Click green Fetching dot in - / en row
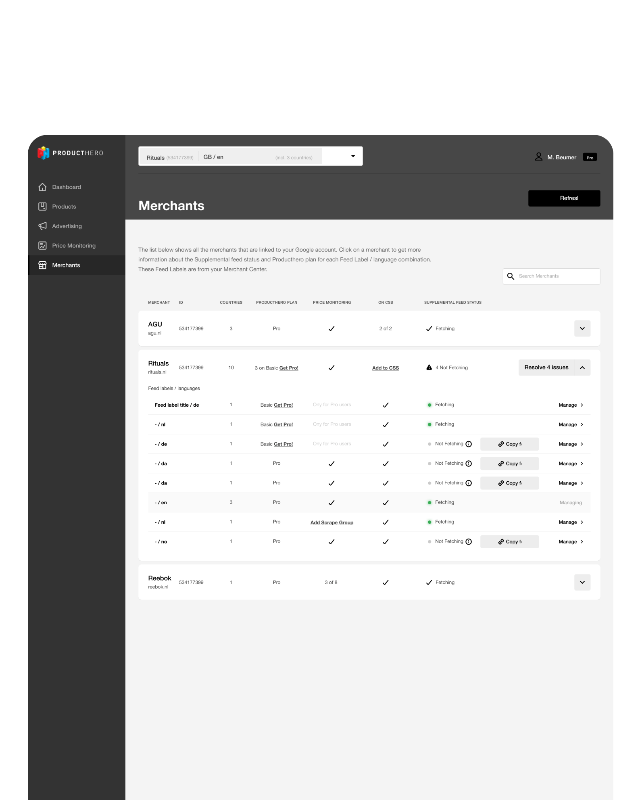This screenshot has width=640, height=800. 429,503
